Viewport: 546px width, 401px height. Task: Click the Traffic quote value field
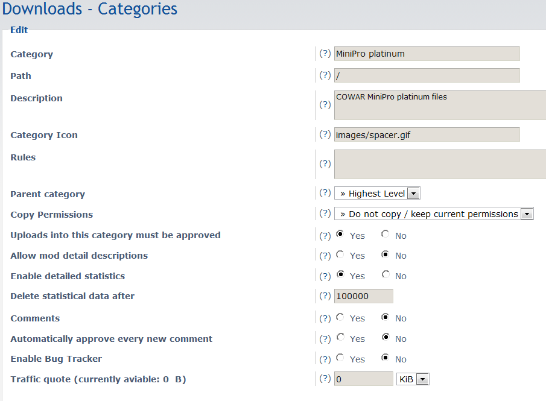363,379
